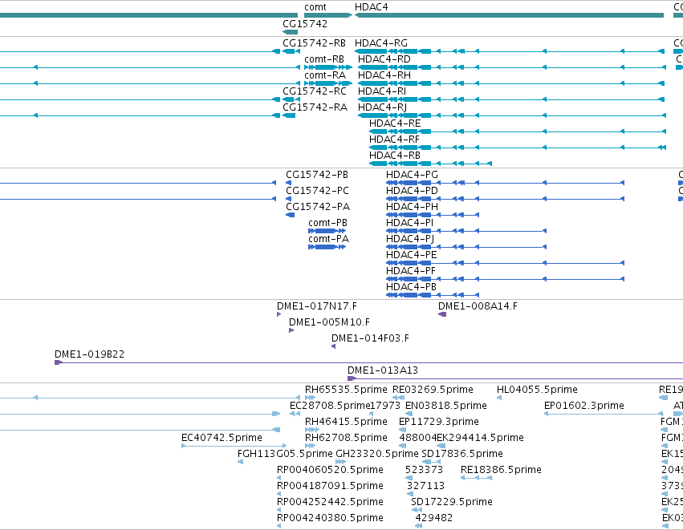Select the HDAC4-PG protein label
The image size is (683, 530).
point(412,175)
